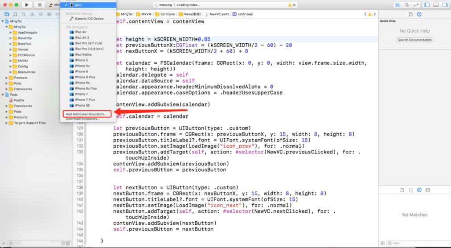451x248 pixels.
Task: Open the issue warning badge showing 10
Action: pos(291,5)
